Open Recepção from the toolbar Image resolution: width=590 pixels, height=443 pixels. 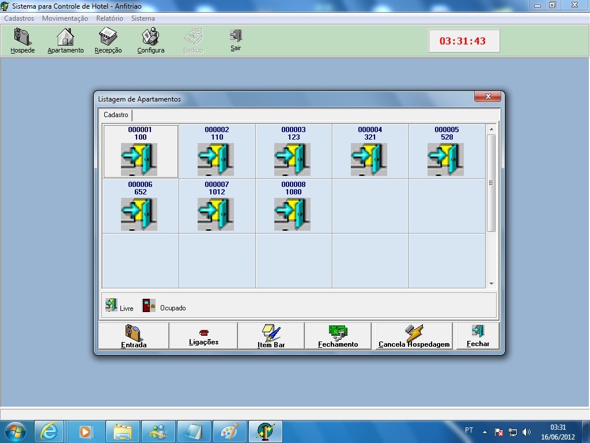(x=108, y=41)
